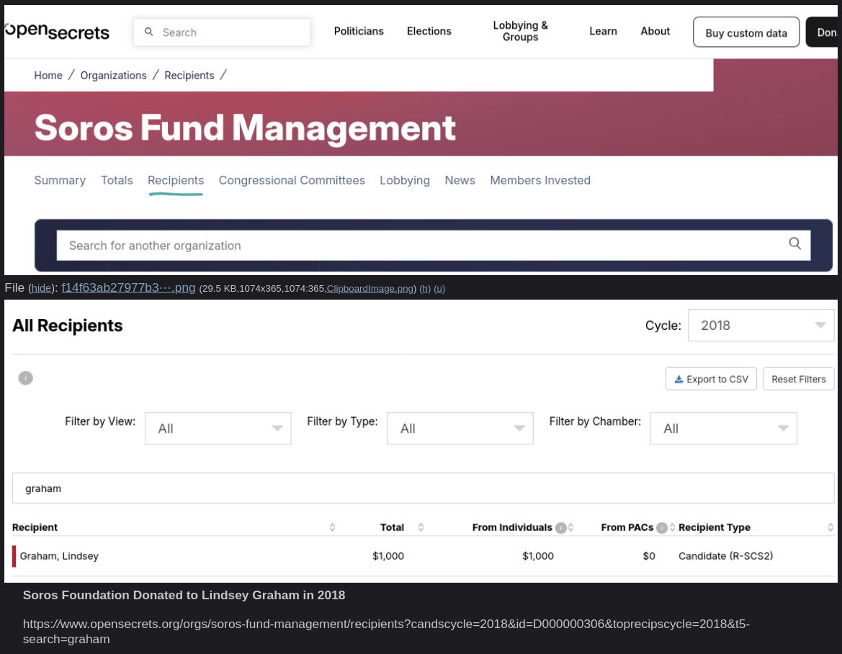Viewport: 842px width, 654px height.
Task: Click the opensecrets.org URL text in post
Action: [x=386, y=632]
